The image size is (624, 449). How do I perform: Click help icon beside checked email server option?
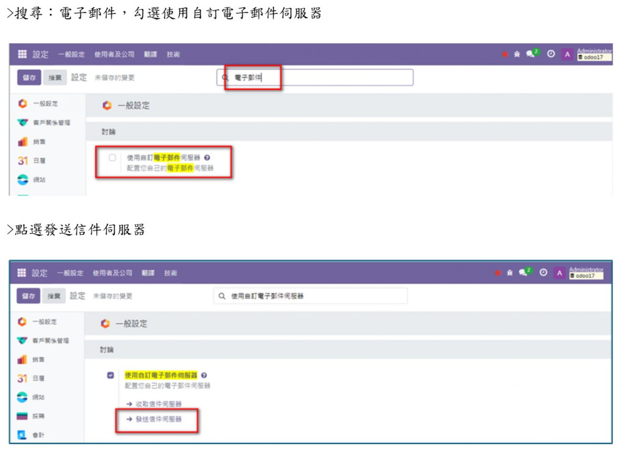coord(204,375)
